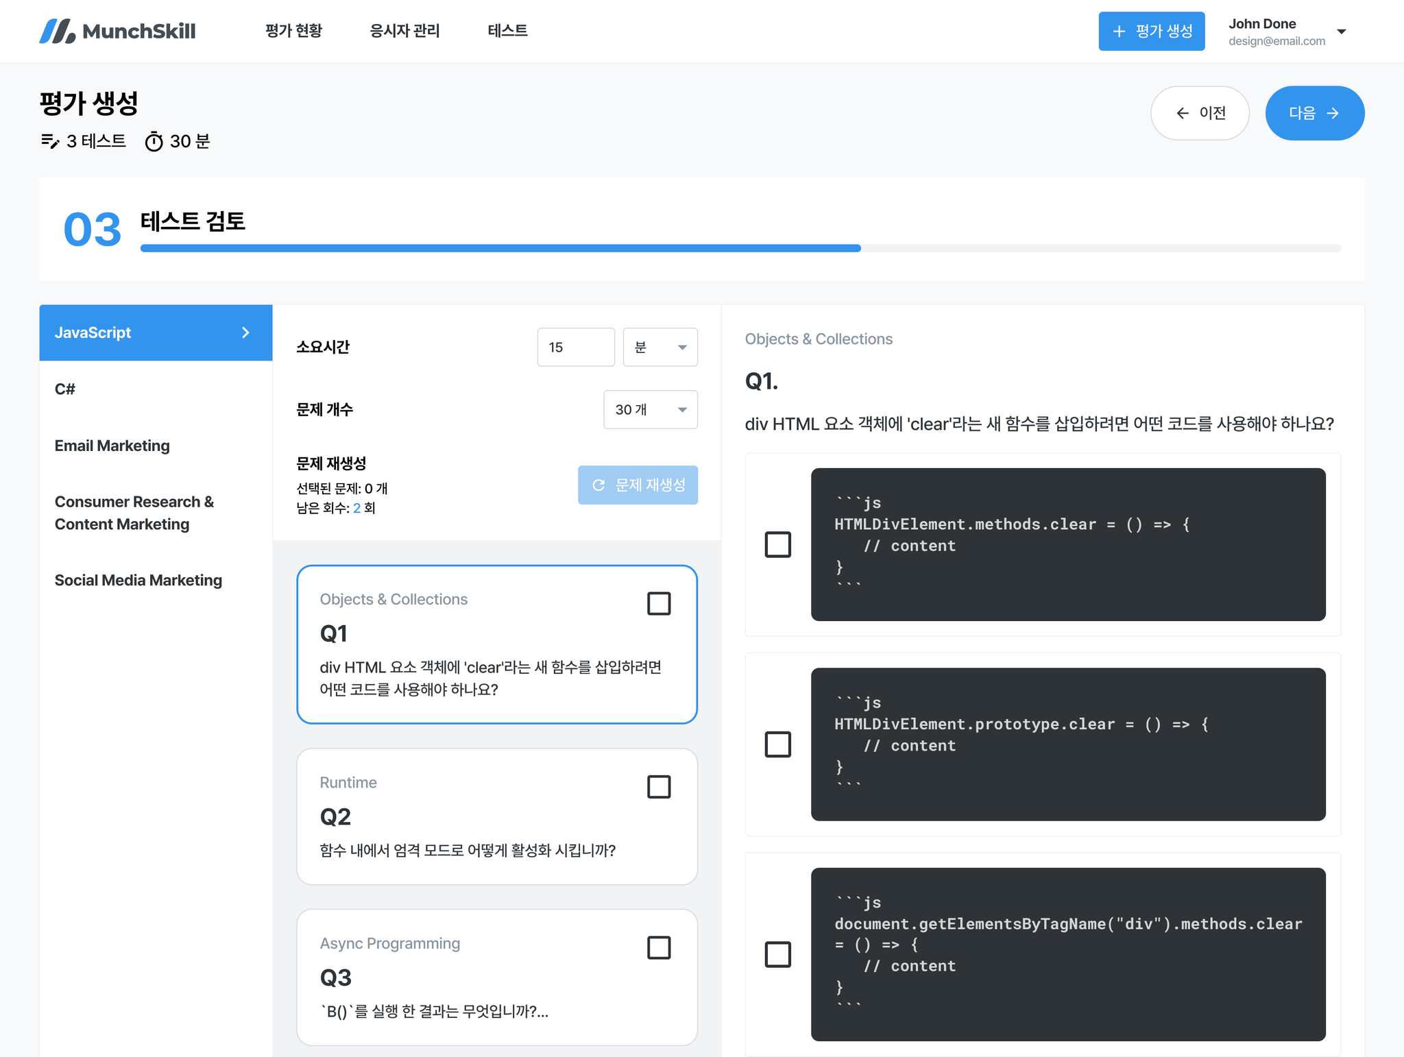Click the right arrow icon in 다음 button
This screenshot has height=1057, width=1404.
point(1333,113)
